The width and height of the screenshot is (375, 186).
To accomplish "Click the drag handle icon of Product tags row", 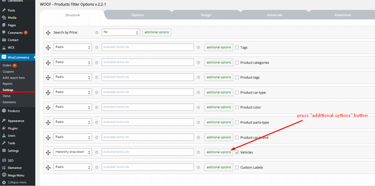I will click(48, 78).
